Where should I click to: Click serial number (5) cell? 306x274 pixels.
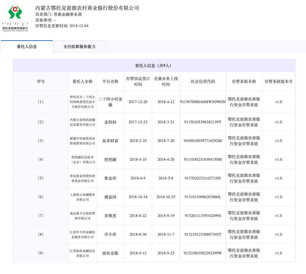coord(41,178)
